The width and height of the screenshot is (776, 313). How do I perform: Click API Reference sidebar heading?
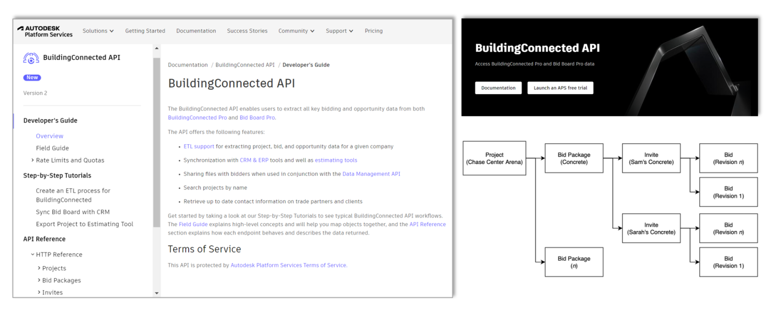coord(44,239)
